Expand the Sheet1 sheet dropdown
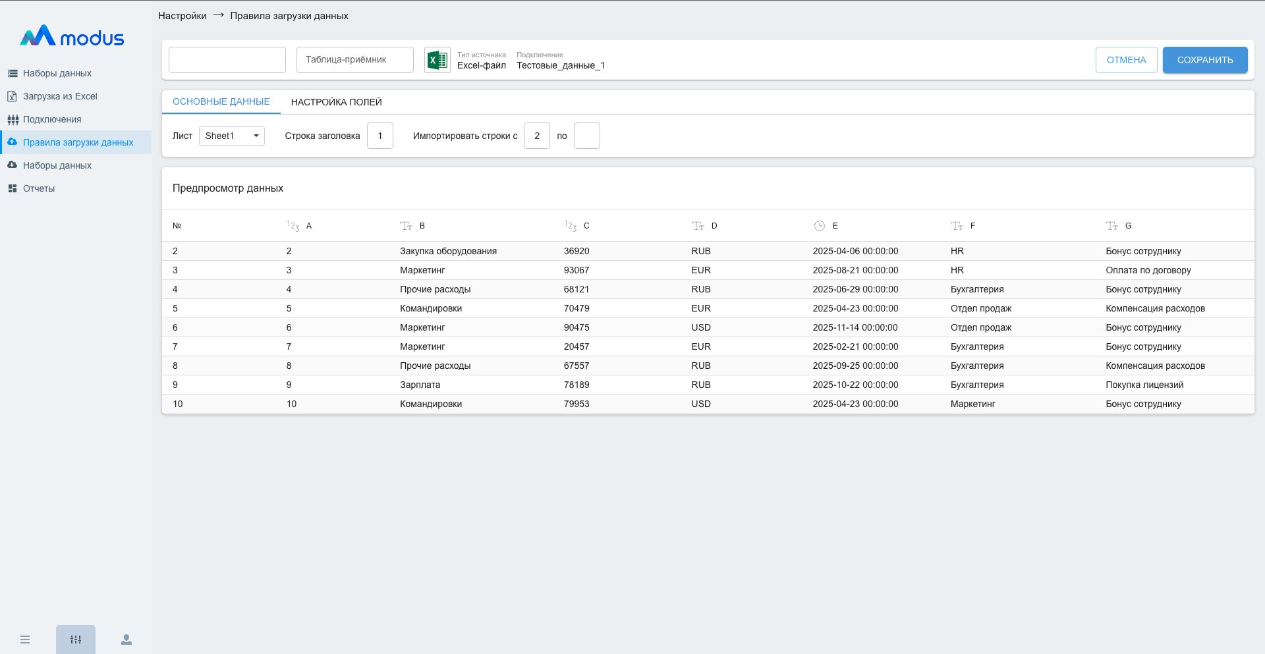The height and width of the screenshot is (654, 1265). [x=231, y=136]
